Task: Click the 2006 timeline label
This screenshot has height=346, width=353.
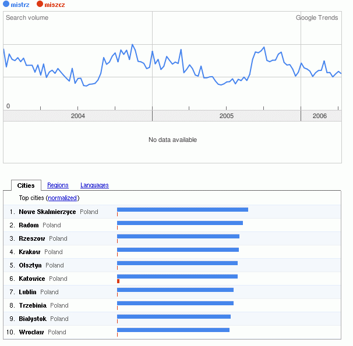Action: (319, 116)
